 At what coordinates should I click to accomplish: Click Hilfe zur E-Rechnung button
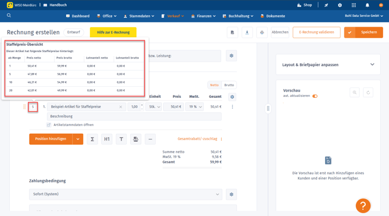tap(113, 32)
